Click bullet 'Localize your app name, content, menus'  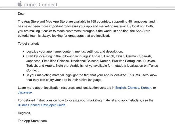(75, 51)
